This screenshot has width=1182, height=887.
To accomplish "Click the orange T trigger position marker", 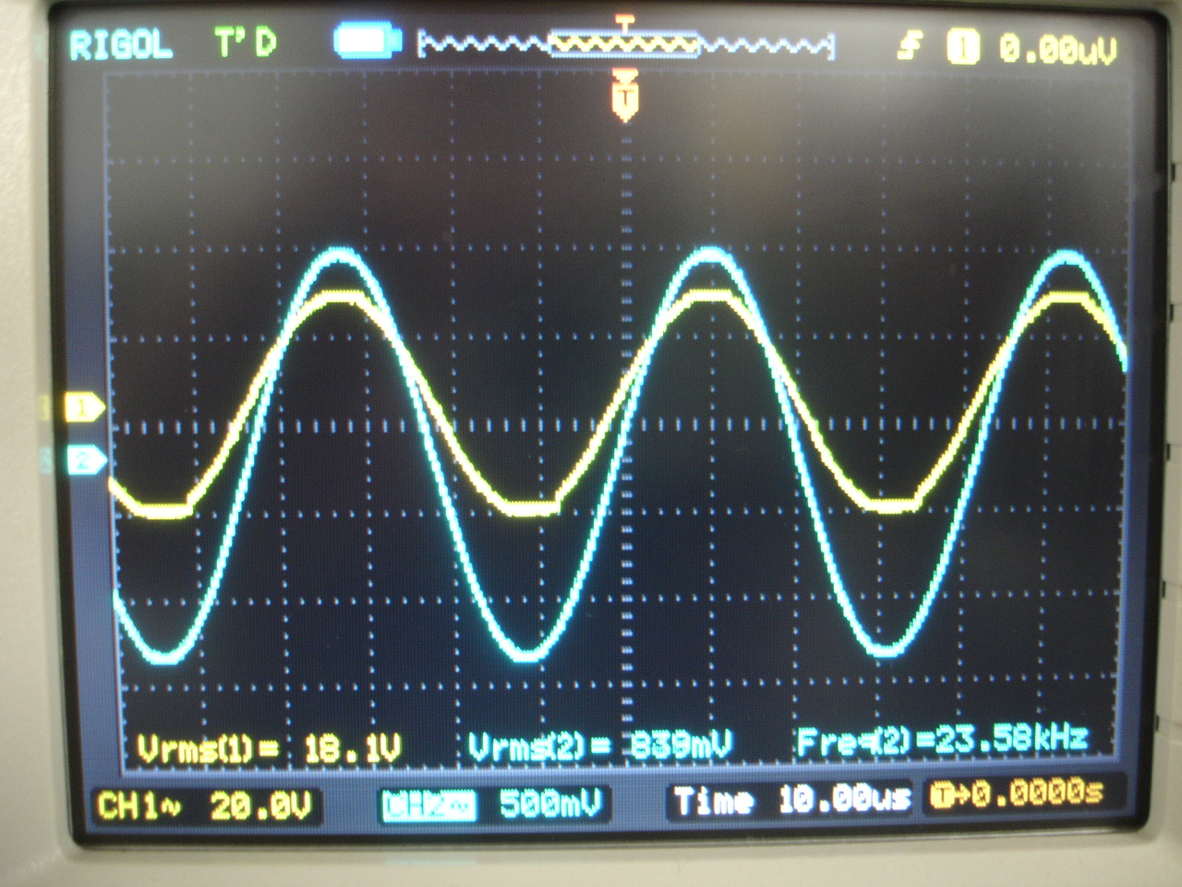I will [x=625, y=96].
